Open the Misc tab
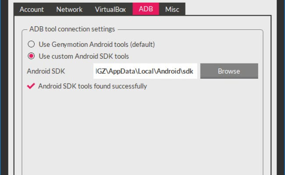Screen dimensions: 285x175 [172, 9]
